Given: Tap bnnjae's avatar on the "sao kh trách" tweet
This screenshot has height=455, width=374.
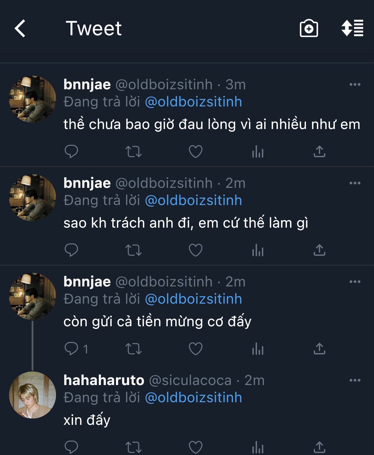Looking at the screenshot, I should click(x=33, y=198).
